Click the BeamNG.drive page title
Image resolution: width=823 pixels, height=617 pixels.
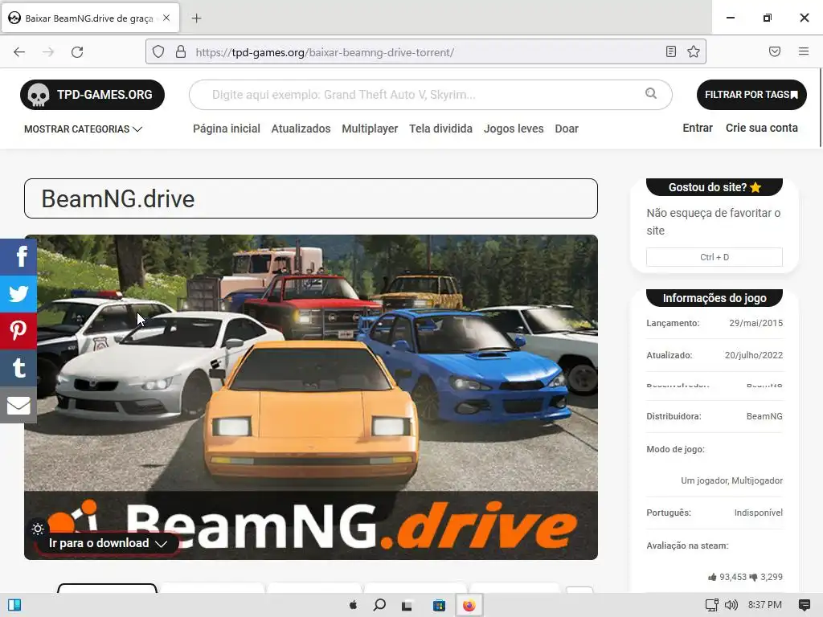tap(118, 199)
